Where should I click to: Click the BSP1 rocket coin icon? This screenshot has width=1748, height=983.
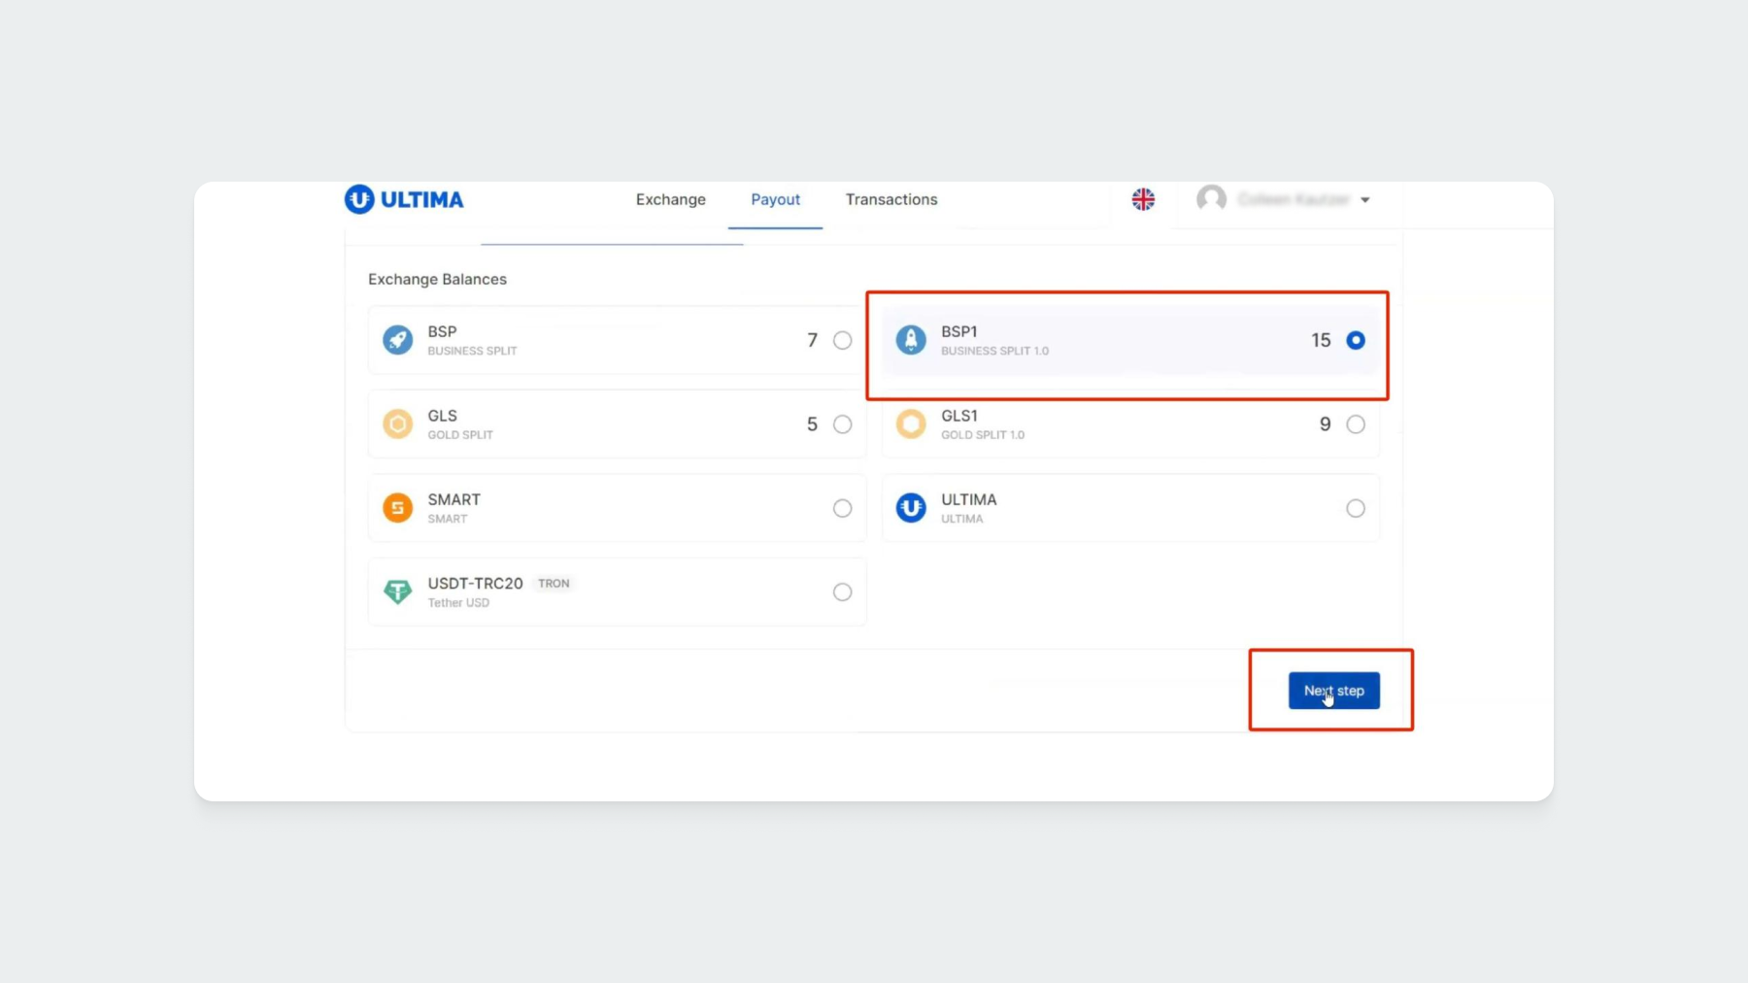click(x=911, y=340)
